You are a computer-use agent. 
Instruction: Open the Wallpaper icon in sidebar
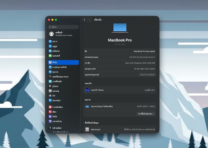pyautogui.click(x=50, y=81)
